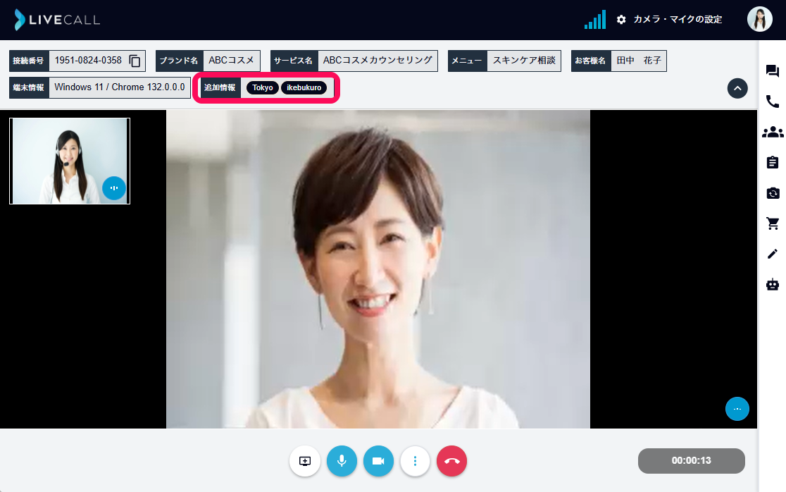Click the signal strength bars icon
Image resolution: width=786 pixels, height=492 pixels.
pyautogui.click(x=595, y=20)
